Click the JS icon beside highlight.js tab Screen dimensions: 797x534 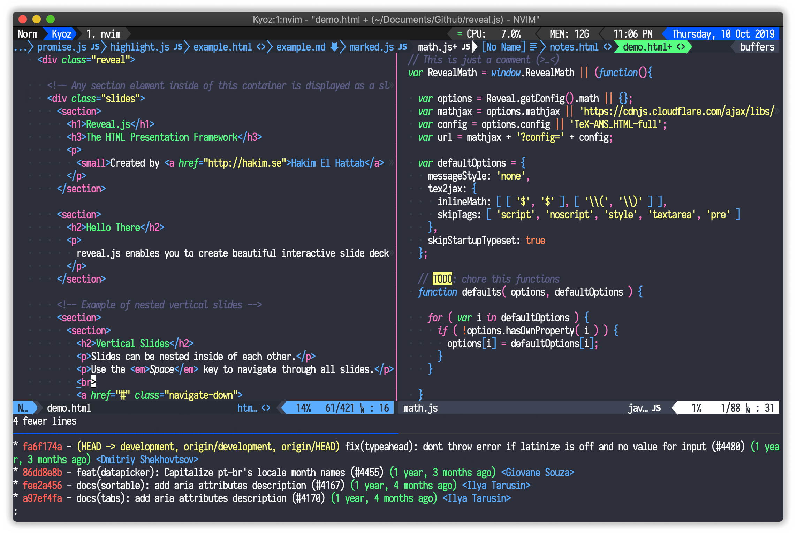pos(178,47)
